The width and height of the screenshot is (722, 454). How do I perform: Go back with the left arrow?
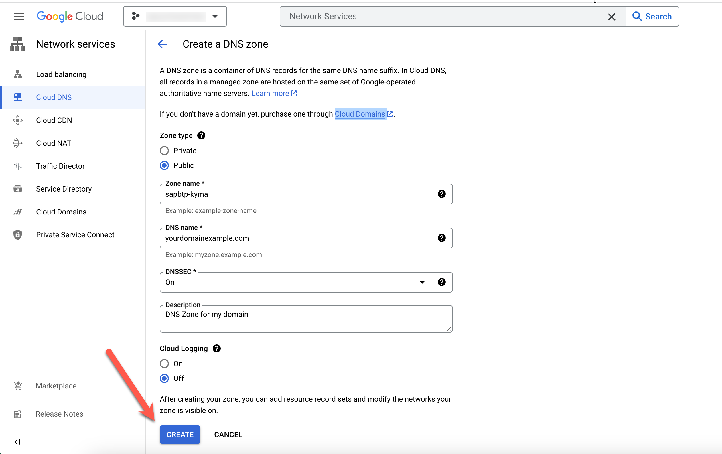pyautogui.click(x=162, y=44)
